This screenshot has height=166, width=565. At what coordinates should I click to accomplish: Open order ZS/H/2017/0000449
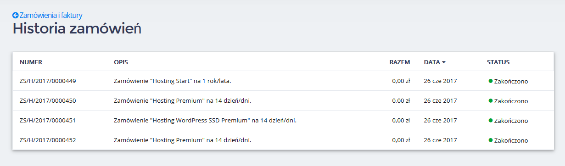[48, 81]
